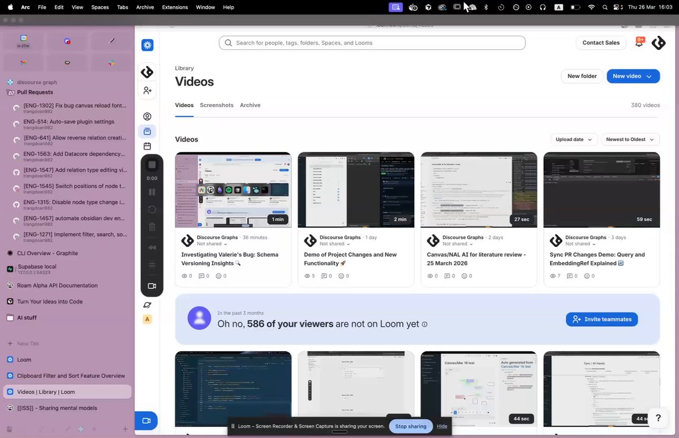
Task: Open Spotlight search in the menu bar
Action: 605,7
